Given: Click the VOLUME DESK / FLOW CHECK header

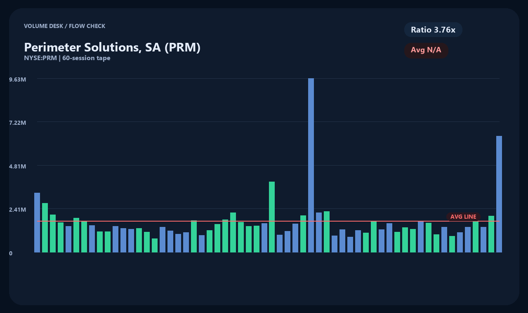Looking at the screenshot, I should click(x=64, y=26).
